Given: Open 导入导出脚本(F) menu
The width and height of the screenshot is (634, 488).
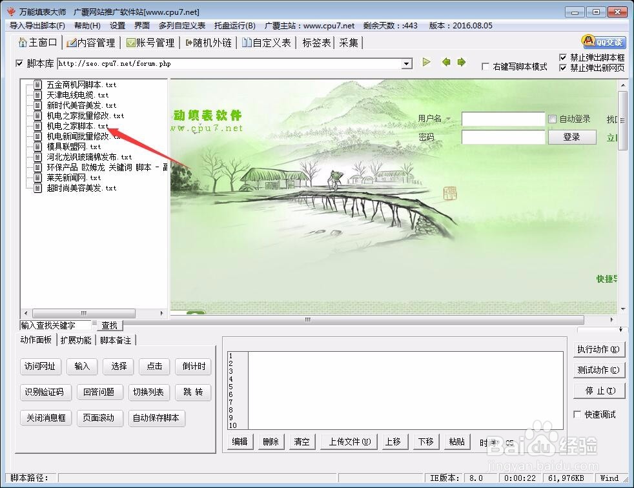Looking at the screenshot, I should coord(37,25).
